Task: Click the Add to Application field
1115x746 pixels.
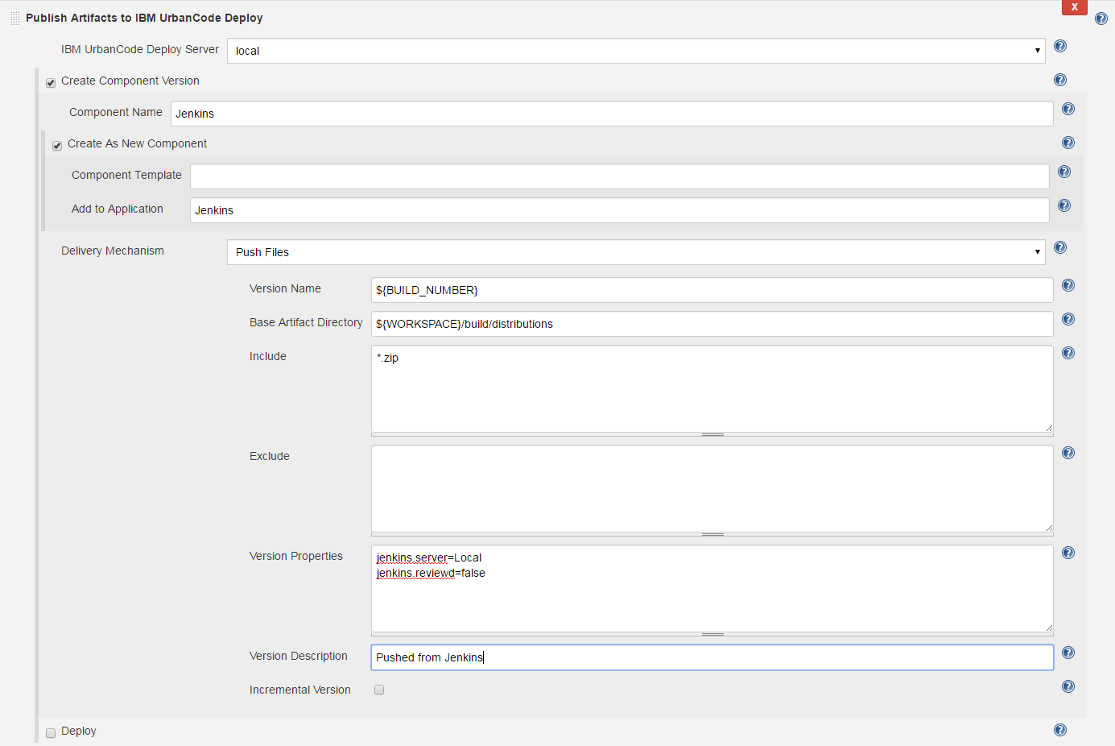Action: click(619, 210)
